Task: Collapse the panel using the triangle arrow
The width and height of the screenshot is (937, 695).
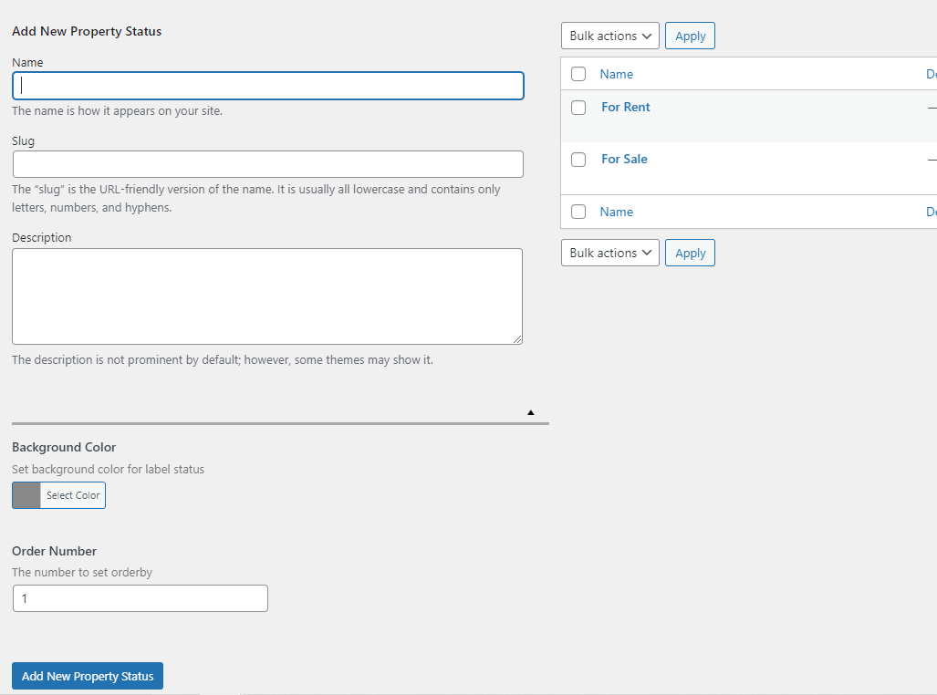Action: (x=530, y=413)
